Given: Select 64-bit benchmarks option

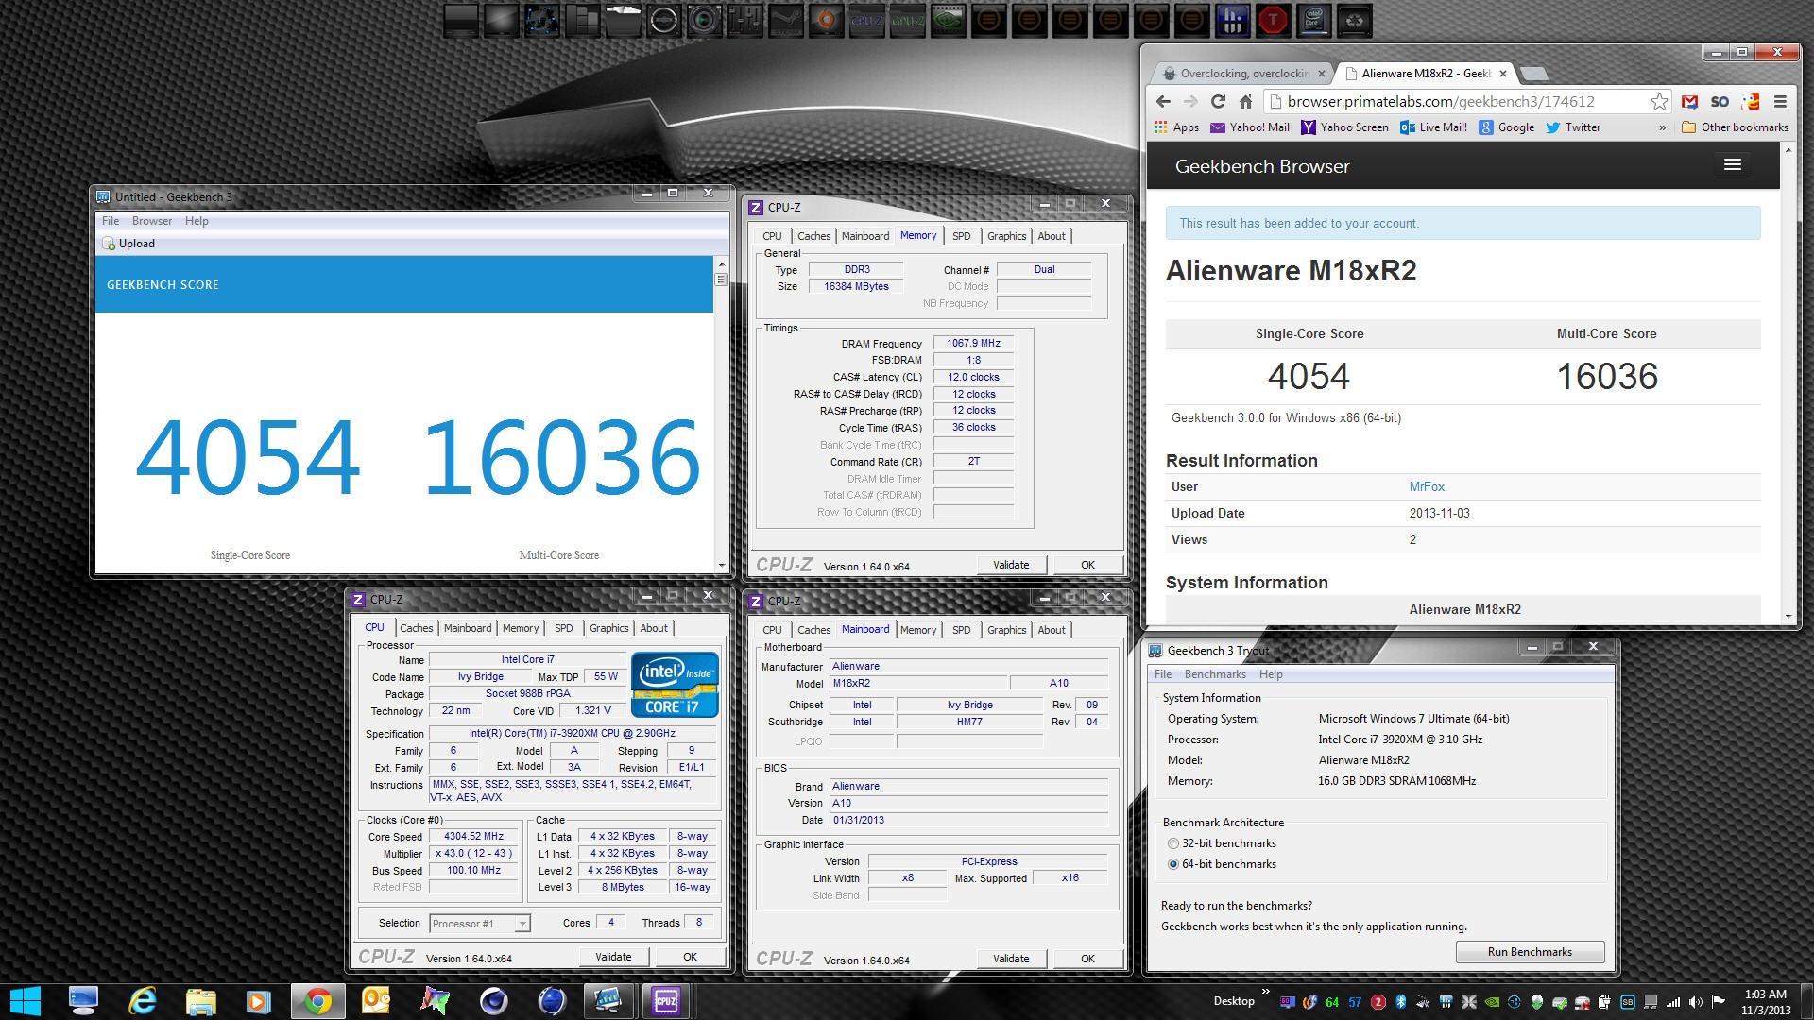Looking at the screenshot, I should (1221, 864).
